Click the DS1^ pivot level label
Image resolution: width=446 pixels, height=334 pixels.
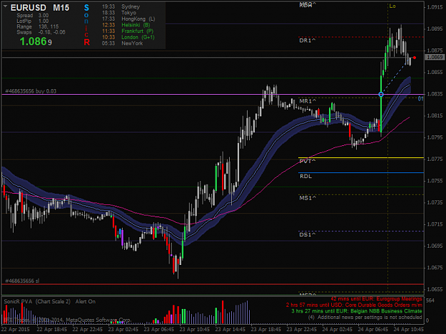pyautogui.click(x=307, y=235)
